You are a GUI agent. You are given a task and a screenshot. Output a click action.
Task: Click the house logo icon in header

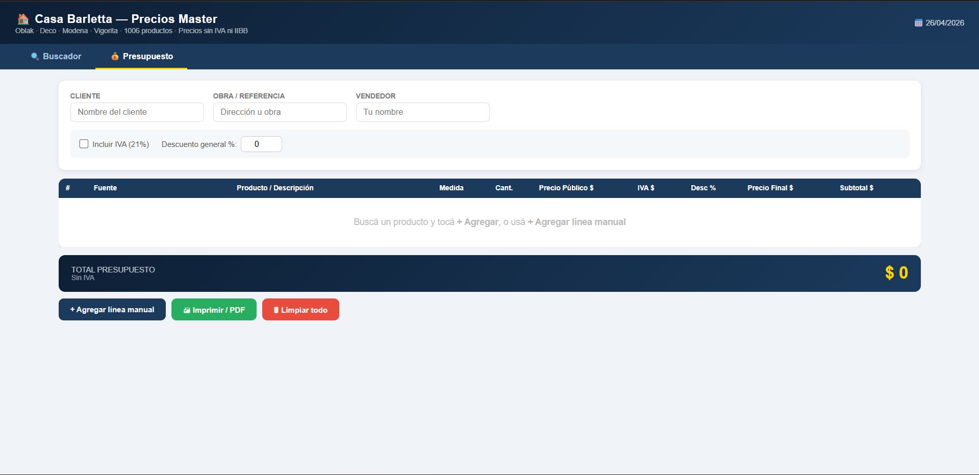click(x=23, y=19)
